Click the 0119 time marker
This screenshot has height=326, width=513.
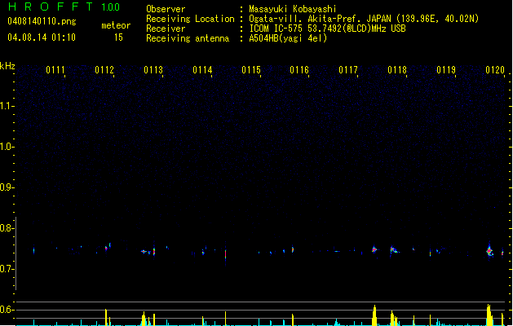click(446, 70)
